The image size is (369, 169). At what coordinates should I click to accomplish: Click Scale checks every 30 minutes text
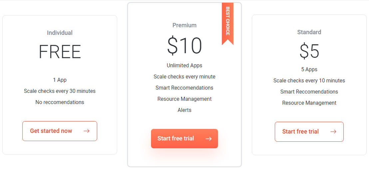click(x=60, y=91)
